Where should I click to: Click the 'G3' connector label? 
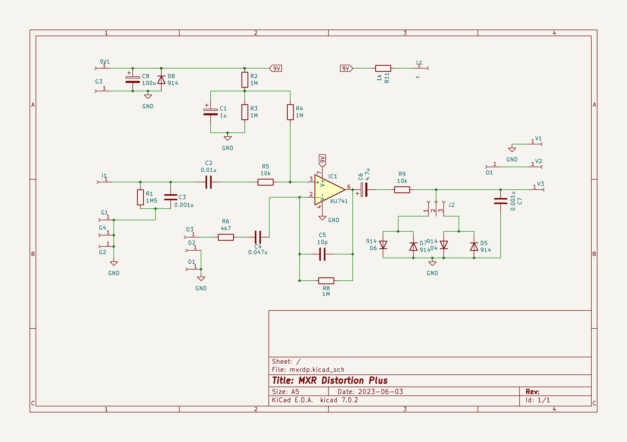[99, 81]
